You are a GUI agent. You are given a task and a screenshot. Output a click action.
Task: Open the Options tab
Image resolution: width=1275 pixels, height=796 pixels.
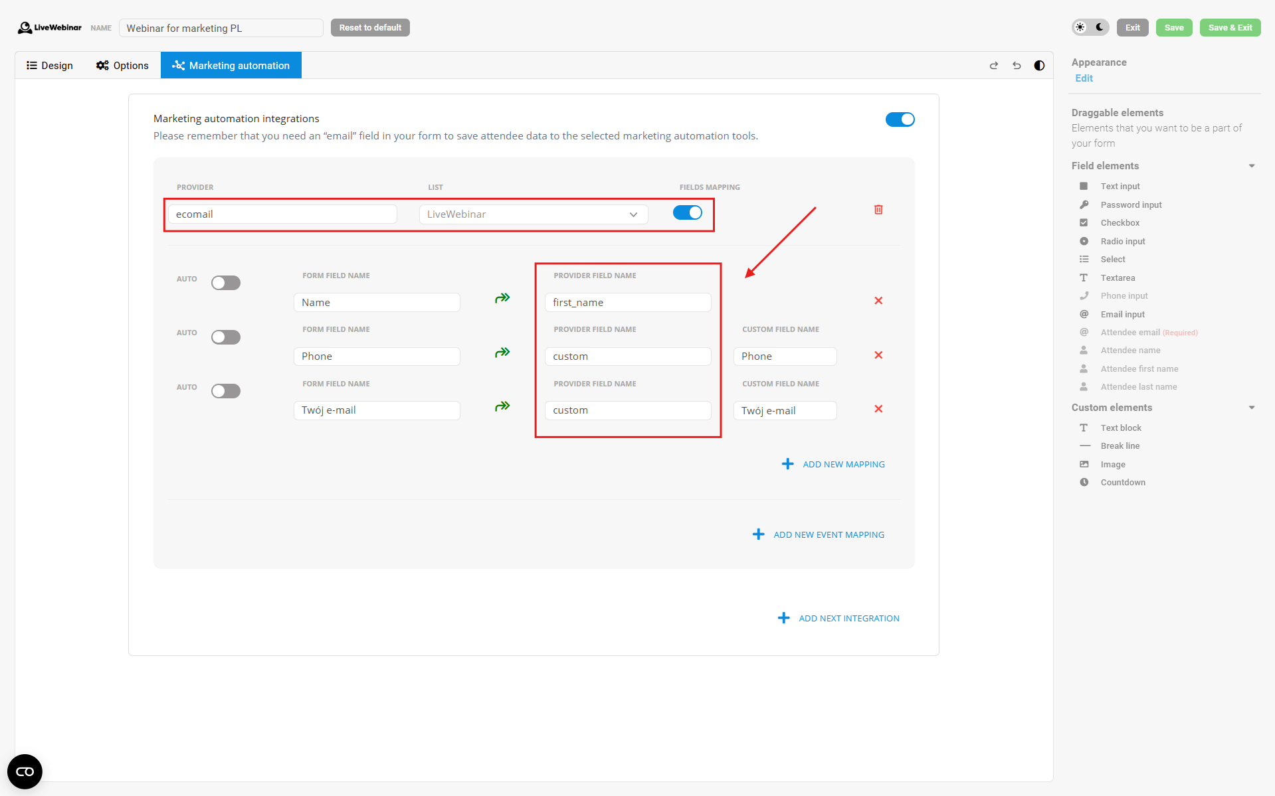coord(122,66)
